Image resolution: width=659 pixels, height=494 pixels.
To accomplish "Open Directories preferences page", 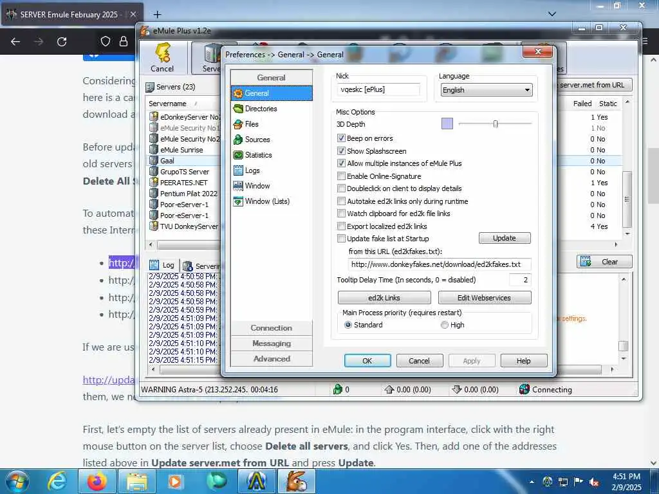I will click(261, 109).
